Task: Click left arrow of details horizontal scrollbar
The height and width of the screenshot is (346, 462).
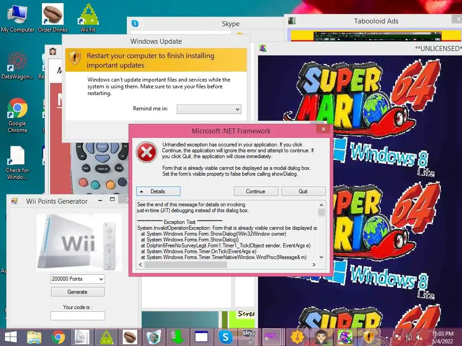Action: [141, 265]
